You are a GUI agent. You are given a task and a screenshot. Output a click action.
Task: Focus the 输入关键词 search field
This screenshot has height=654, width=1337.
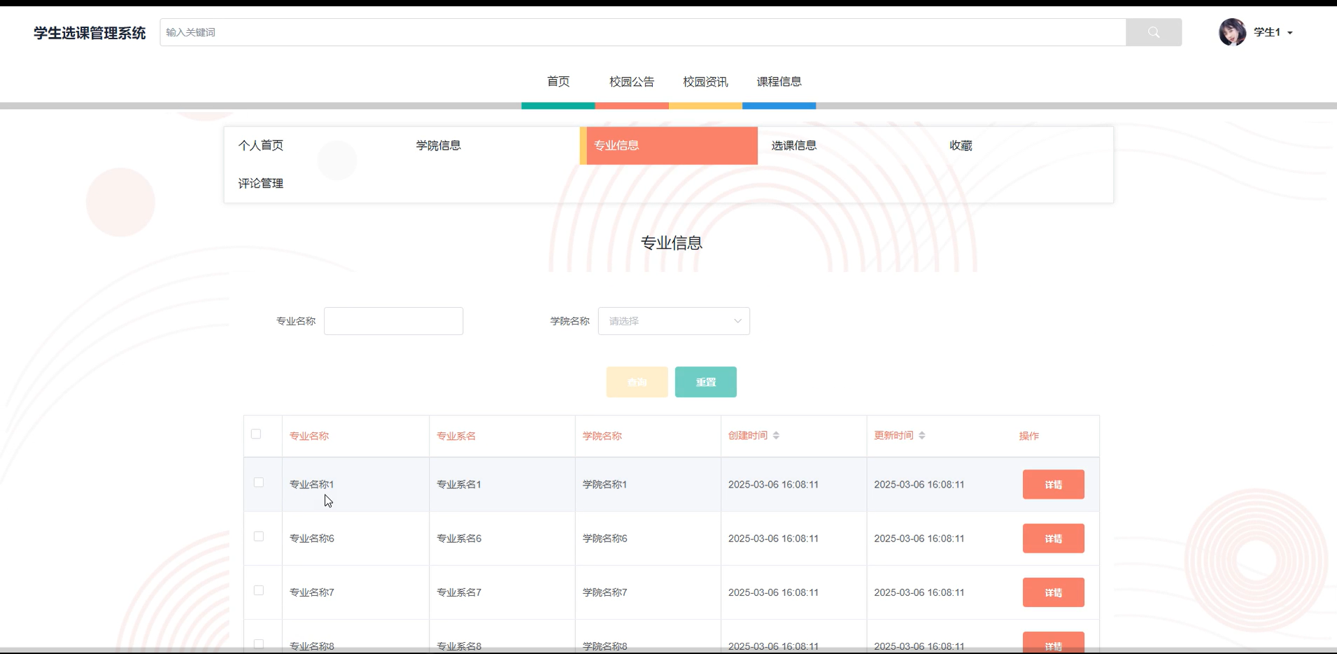(643, 32)
